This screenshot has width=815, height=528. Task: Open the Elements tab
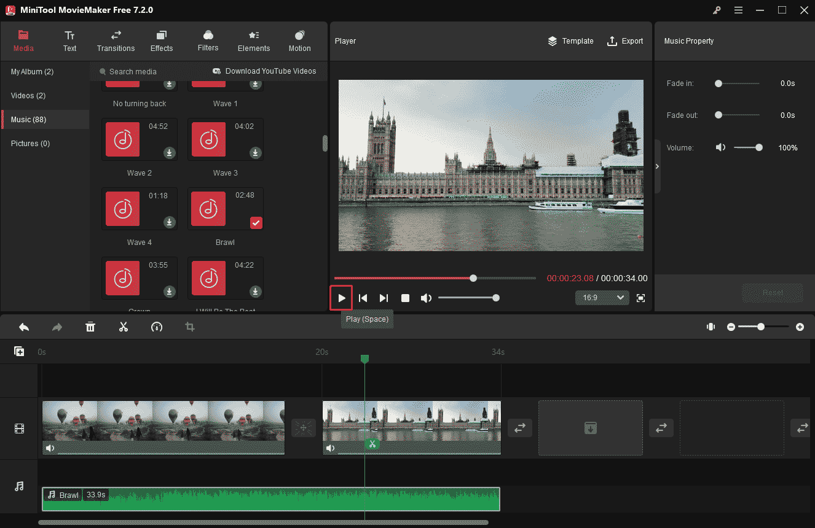click(254, 41)
